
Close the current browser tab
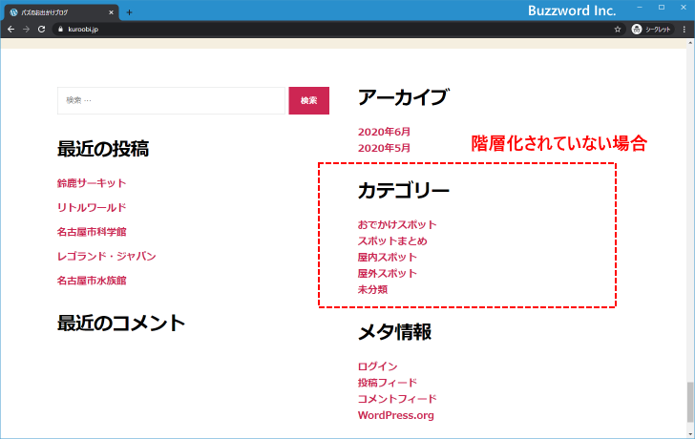tap(111, 12)
